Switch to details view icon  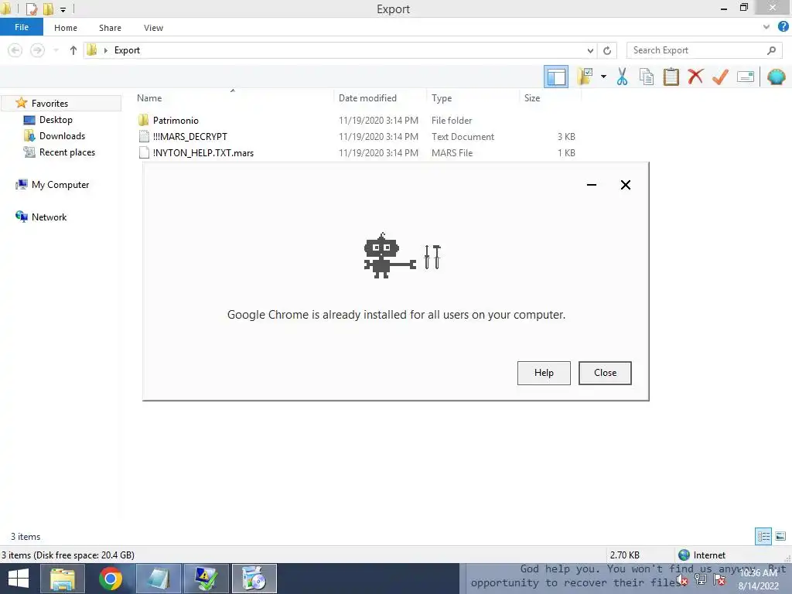point(763,537)
